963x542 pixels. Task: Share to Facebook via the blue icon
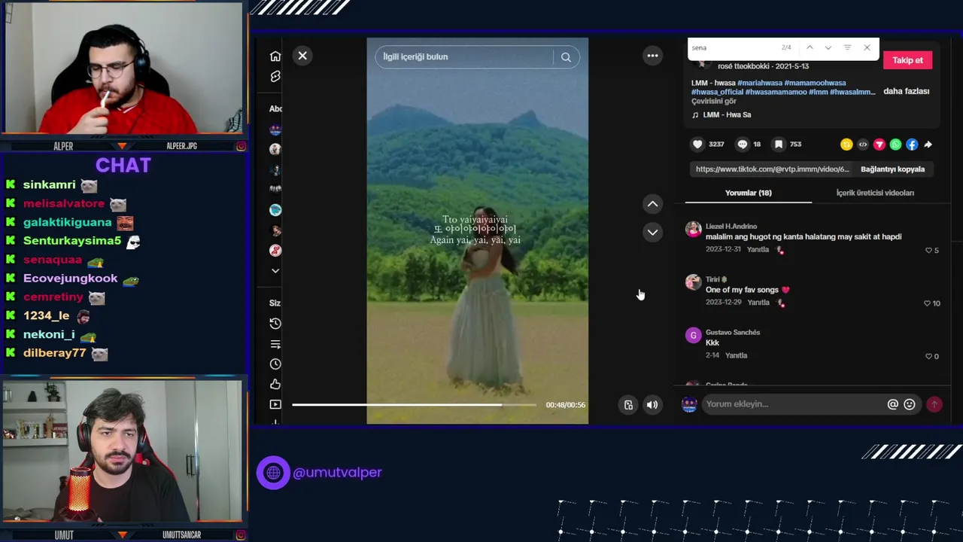click(912, 145)
